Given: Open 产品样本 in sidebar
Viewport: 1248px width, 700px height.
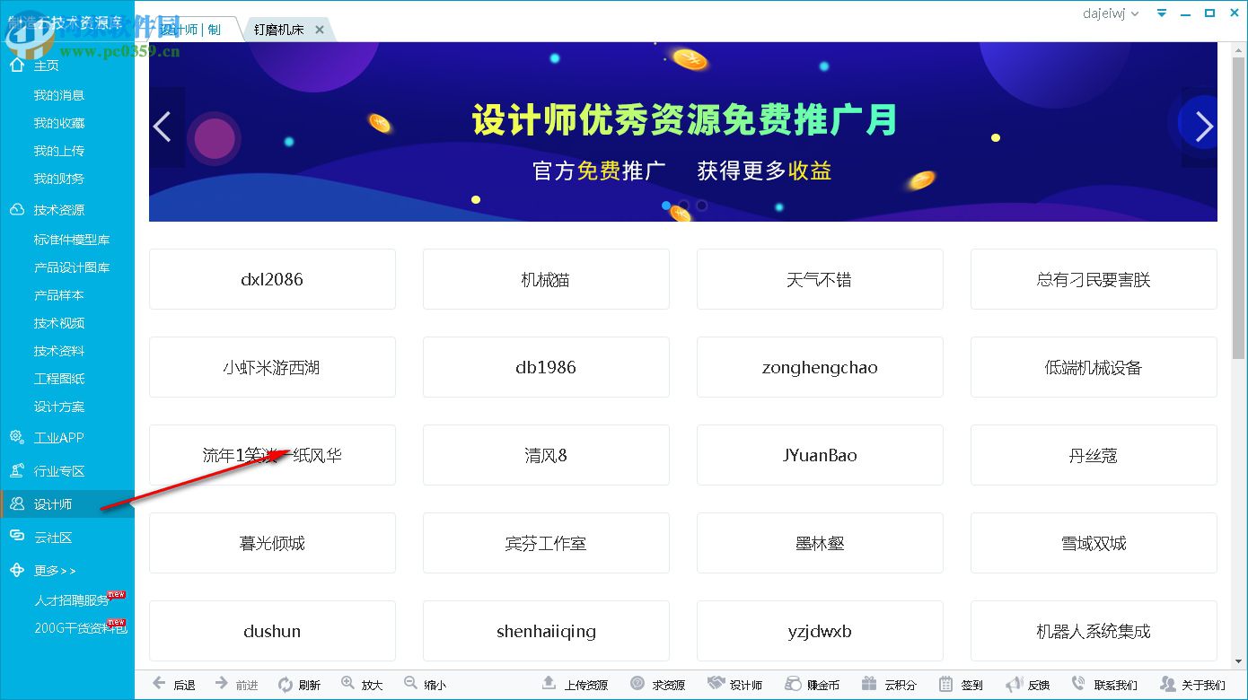Looking at the screenshot, I should tap(59, 295).
